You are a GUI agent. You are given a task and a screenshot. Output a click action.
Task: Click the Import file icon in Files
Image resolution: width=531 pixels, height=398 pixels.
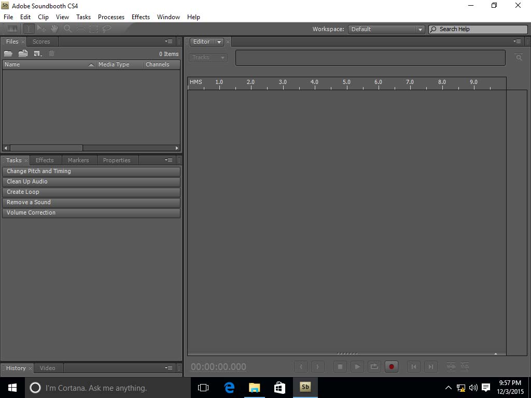[23, 53]
